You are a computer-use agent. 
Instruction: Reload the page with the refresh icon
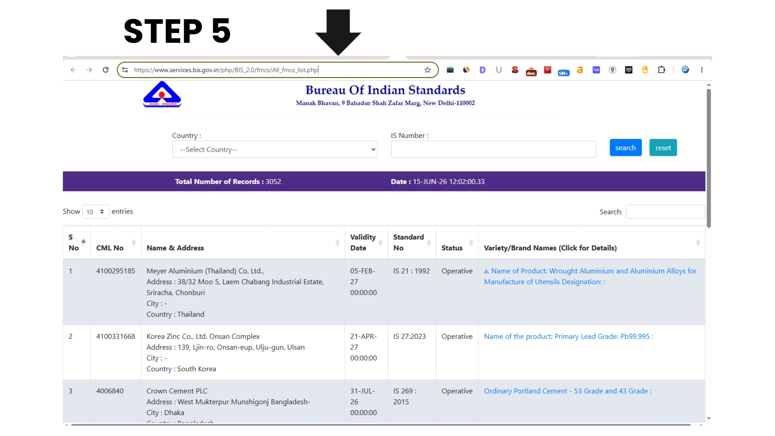105,70
